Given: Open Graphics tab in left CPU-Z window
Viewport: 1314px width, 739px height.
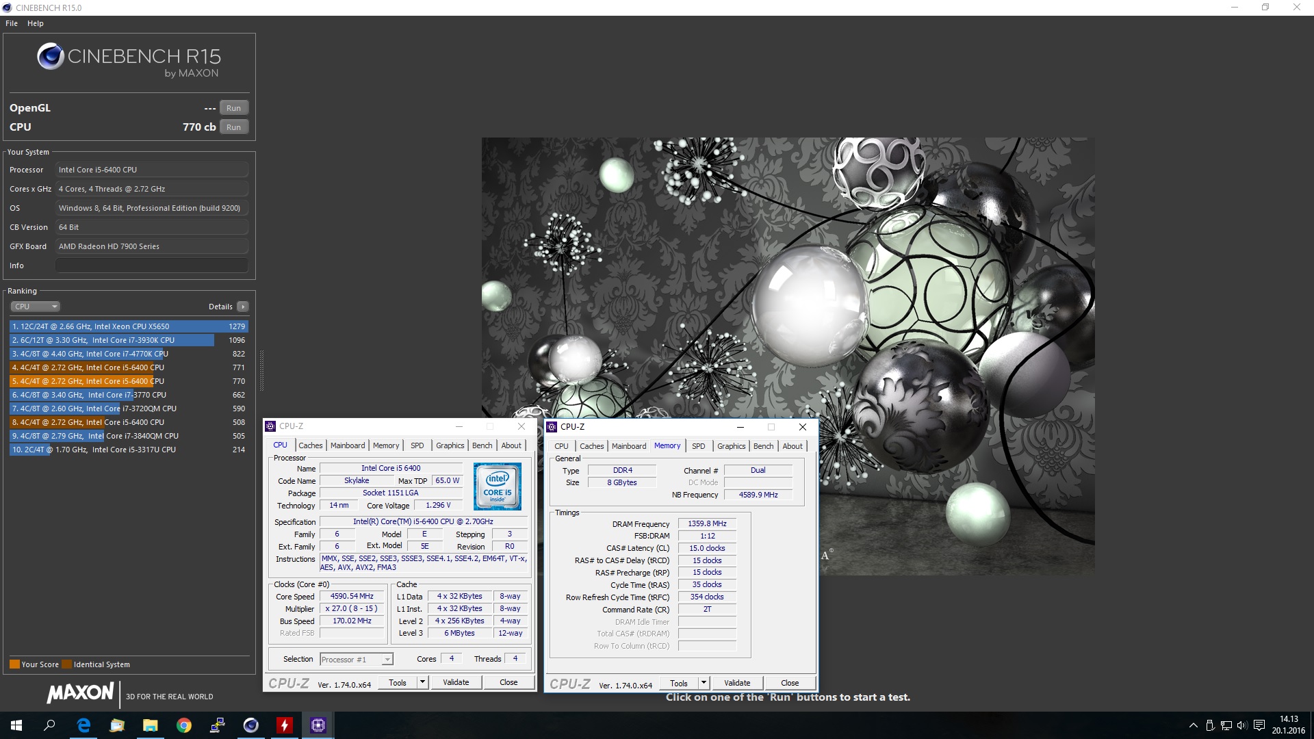Looking at the screenshot, I should tap(450, 445).
